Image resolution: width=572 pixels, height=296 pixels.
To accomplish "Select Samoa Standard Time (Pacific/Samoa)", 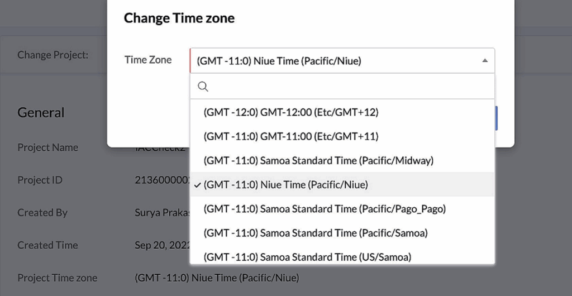I will click(316, 233).
